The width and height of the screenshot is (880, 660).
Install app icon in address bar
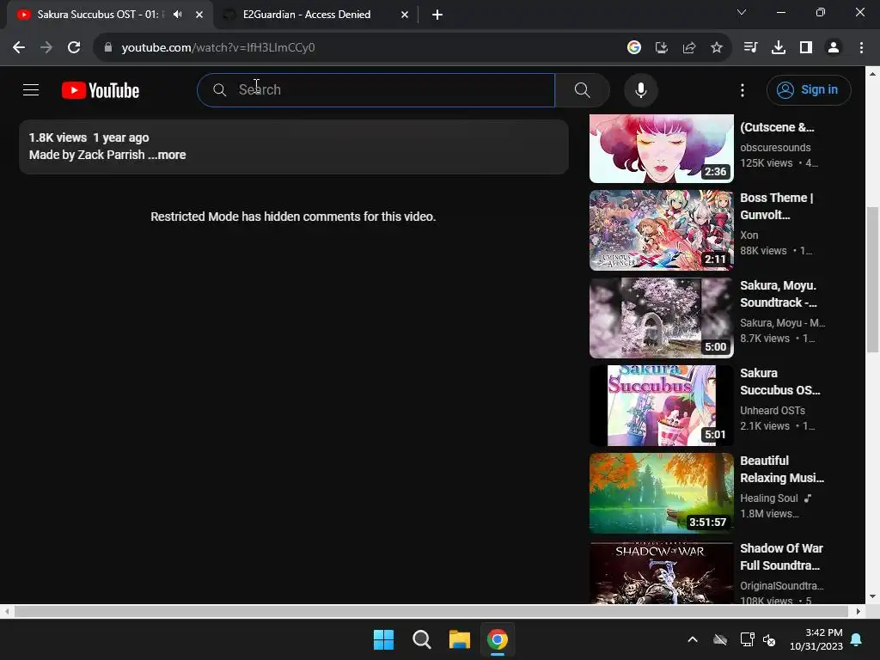point(662,48)
